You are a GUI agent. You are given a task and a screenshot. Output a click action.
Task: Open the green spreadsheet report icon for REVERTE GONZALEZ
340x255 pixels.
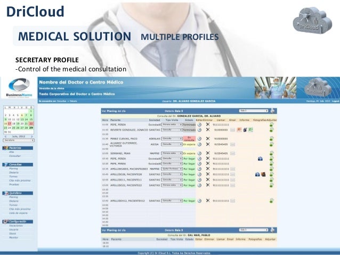click(250, 130)
